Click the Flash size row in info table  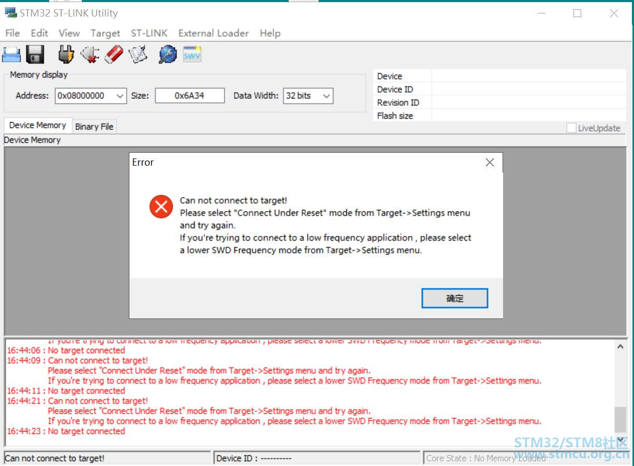[x=499, y=115]
